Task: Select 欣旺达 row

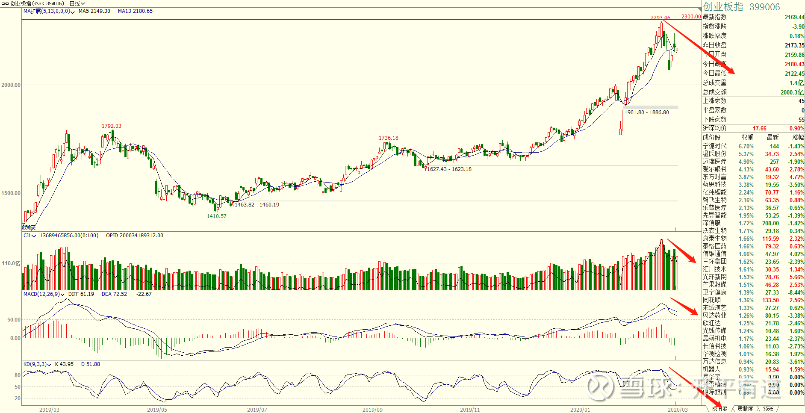Action: click(753, 323)
